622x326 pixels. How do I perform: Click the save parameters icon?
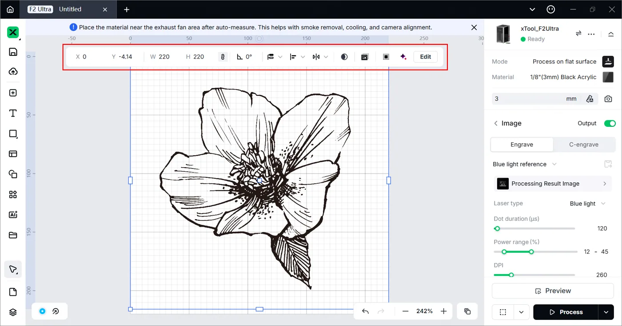[608, 164]
